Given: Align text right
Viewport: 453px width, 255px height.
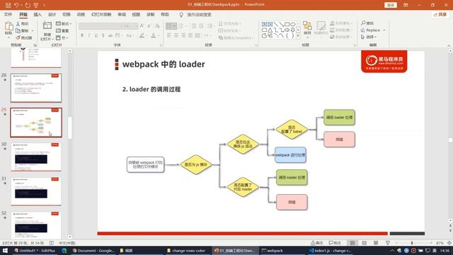Looking at the screenshot, I should (183, 35).
